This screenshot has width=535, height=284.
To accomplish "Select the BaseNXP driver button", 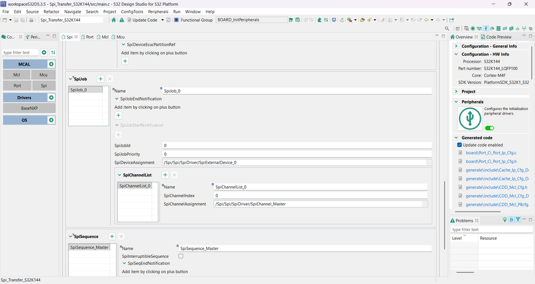I will pos(29,108).
